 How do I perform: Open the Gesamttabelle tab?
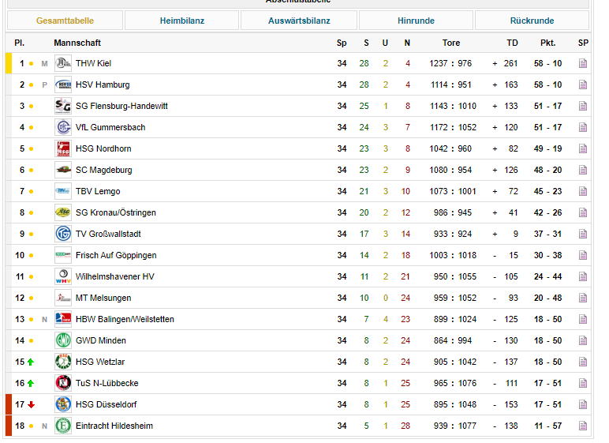coord(65,21)
